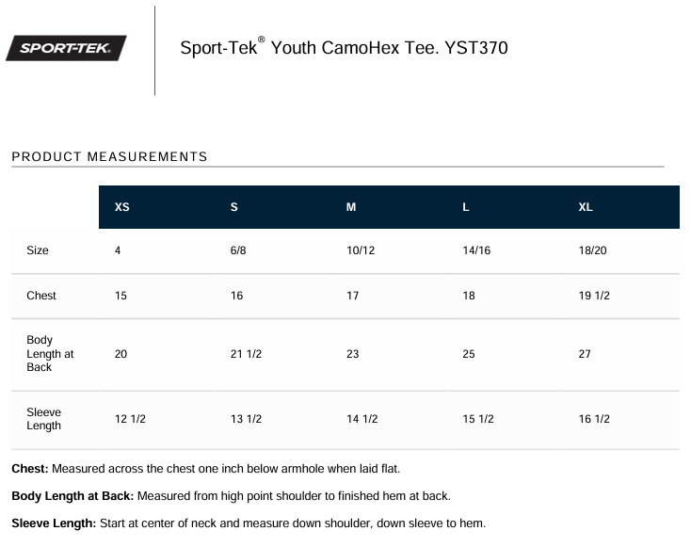The image size is (691, 547).
Task: Click the M size value 10/12
Action: click(x=361, y=250)
